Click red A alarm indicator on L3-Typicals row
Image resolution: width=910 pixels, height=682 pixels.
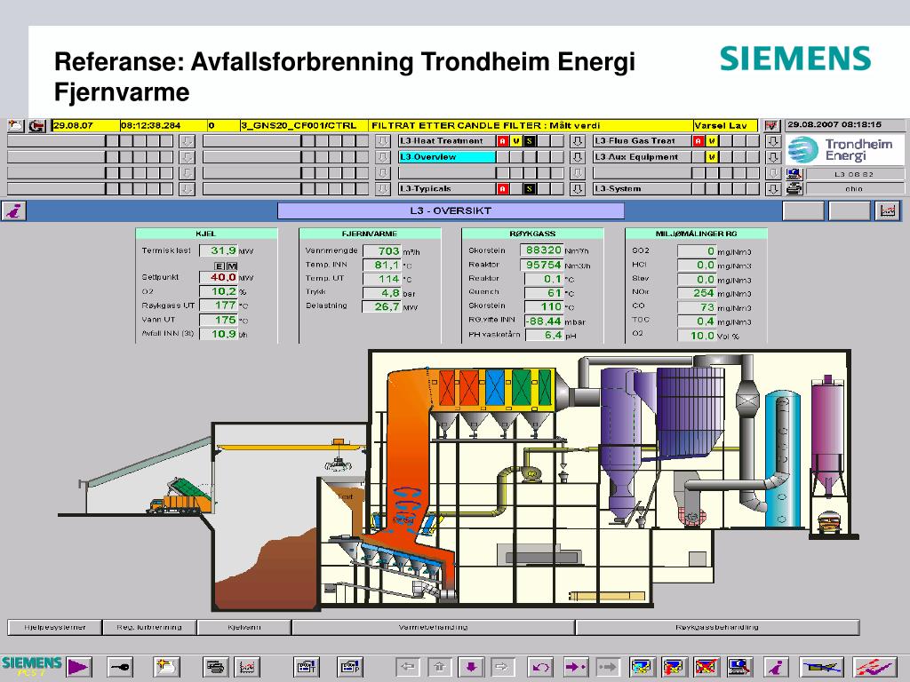pyautogui.click(x=503, y=188)
